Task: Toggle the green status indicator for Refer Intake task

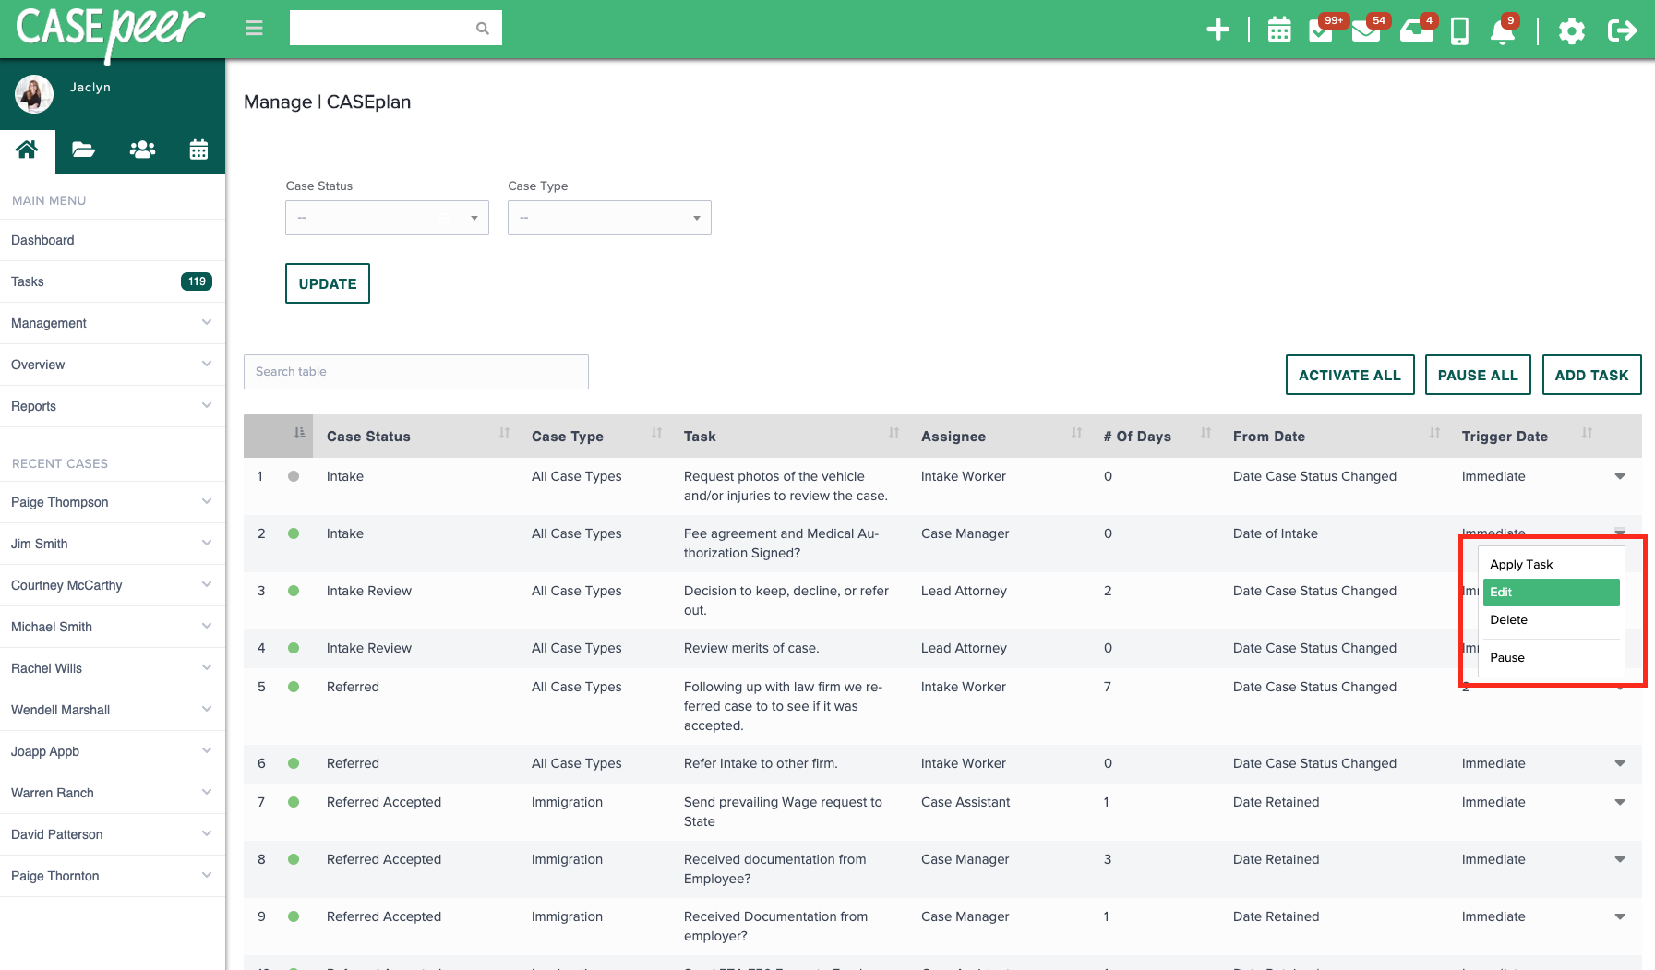Action: tap(294, 763)
